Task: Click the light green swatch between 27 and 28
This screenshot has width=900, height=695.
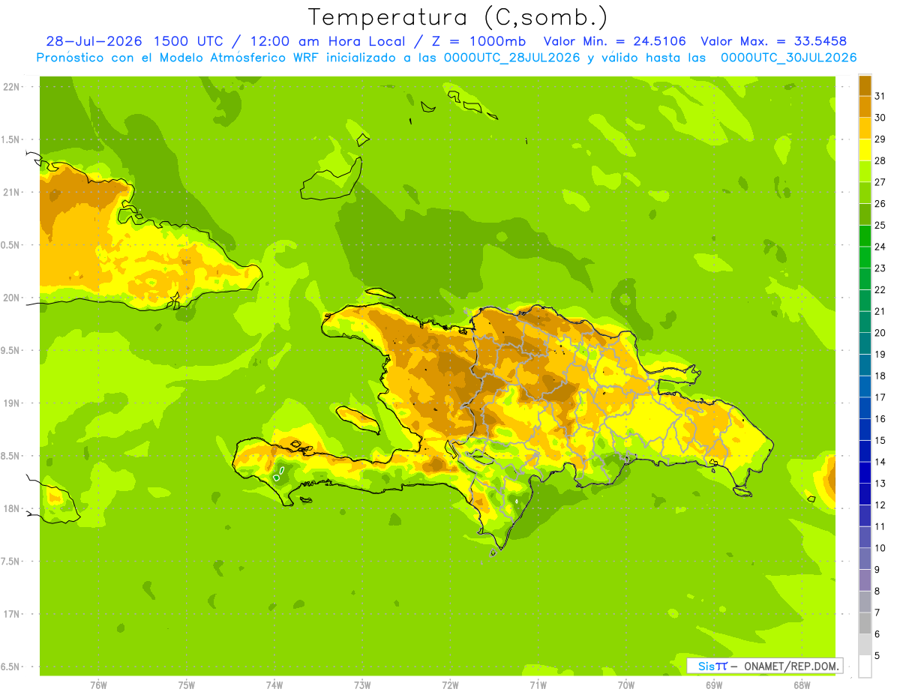Action: click(865, 171)
